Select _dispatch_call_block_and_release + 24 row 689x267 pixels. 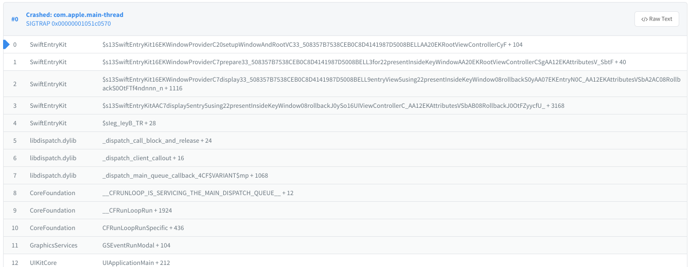344,141
